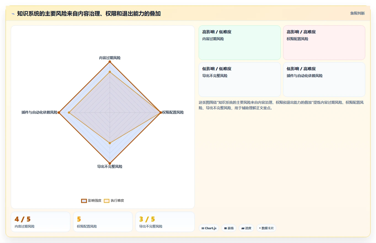Select the 3 / 5 导出不完整风险 stat card
Screen dimensions: 376x243
(x=165, y=222)
